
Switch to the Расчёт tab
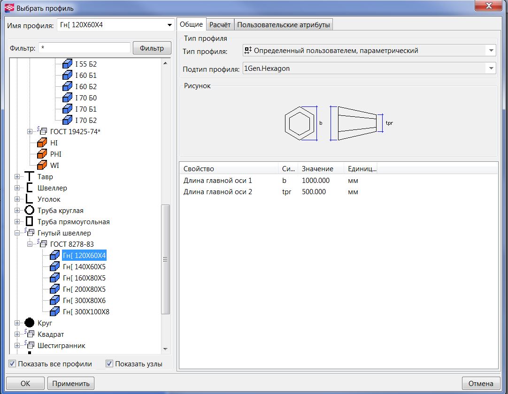[x=220, y=25]
